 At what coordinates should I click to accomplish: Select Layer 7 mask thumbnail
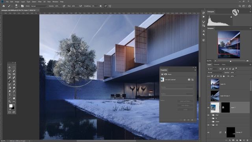pos(226,107)
